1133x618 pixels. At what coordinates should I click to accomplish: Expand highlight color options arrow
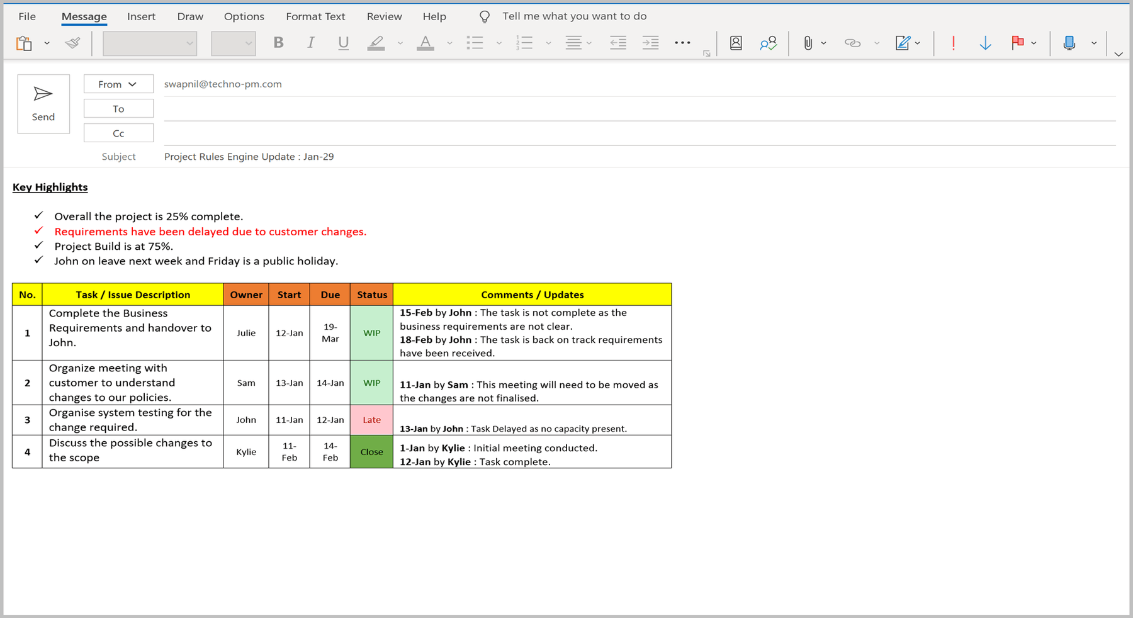pos(400,43)
